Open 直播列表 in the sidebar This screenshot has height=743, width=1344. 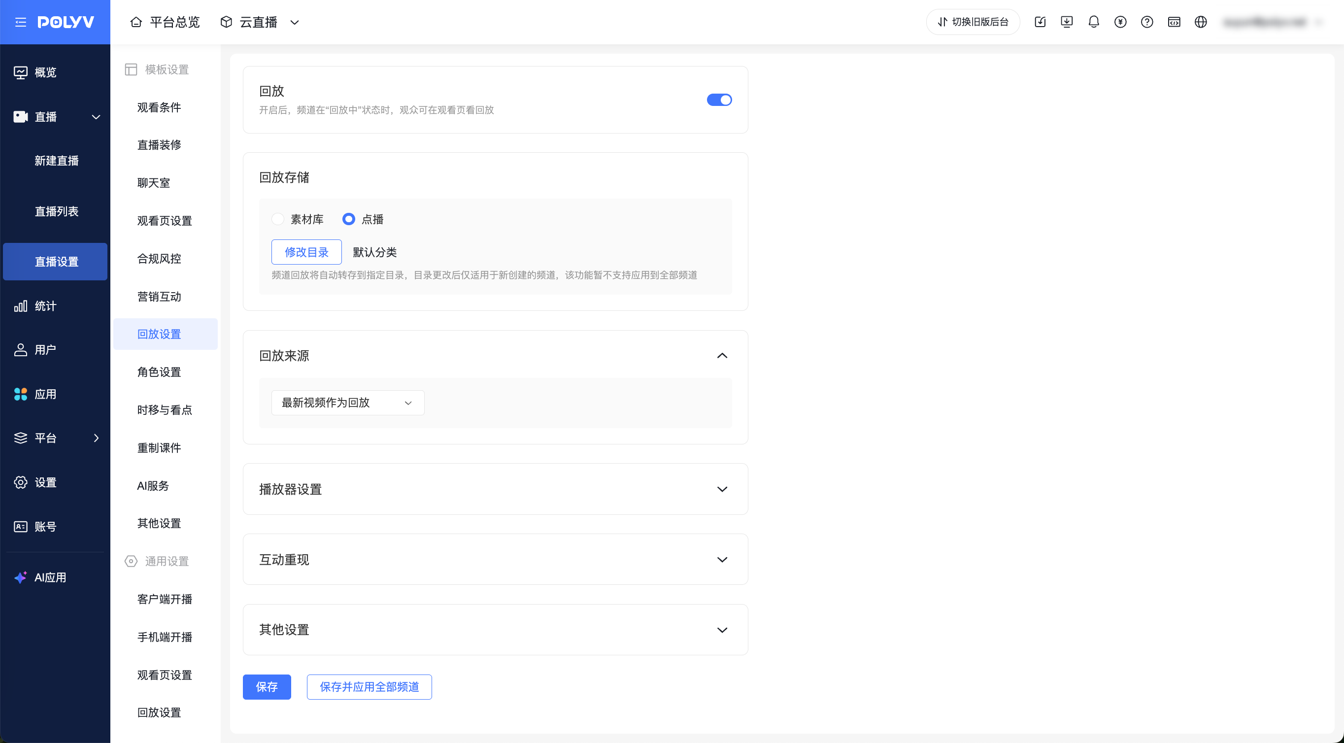pyautogui.click(x=56, y=211)
